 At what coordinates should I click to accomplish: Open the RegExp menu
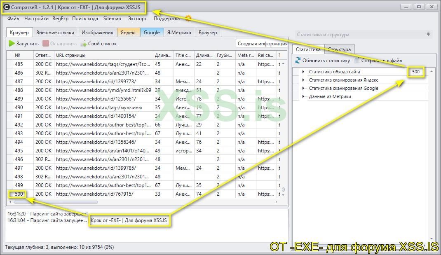[x=61, y=19]
